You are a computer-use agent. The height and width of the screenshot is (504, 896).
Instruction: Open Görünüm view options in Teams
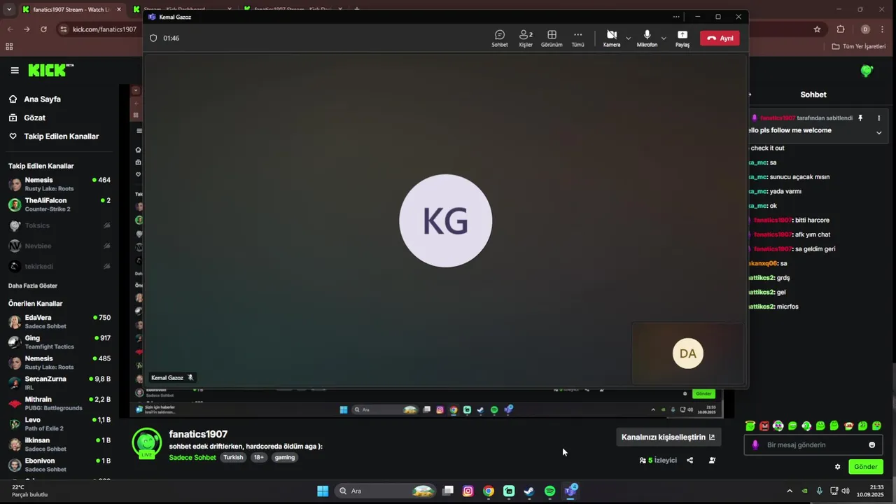(552, 38)
